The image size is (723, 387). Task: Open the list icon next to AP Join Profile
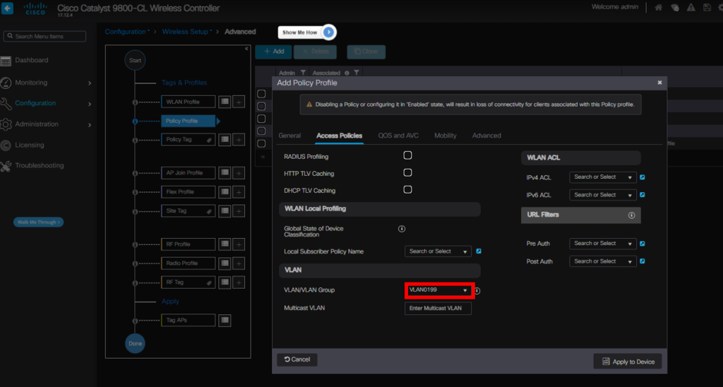(225, 172)
